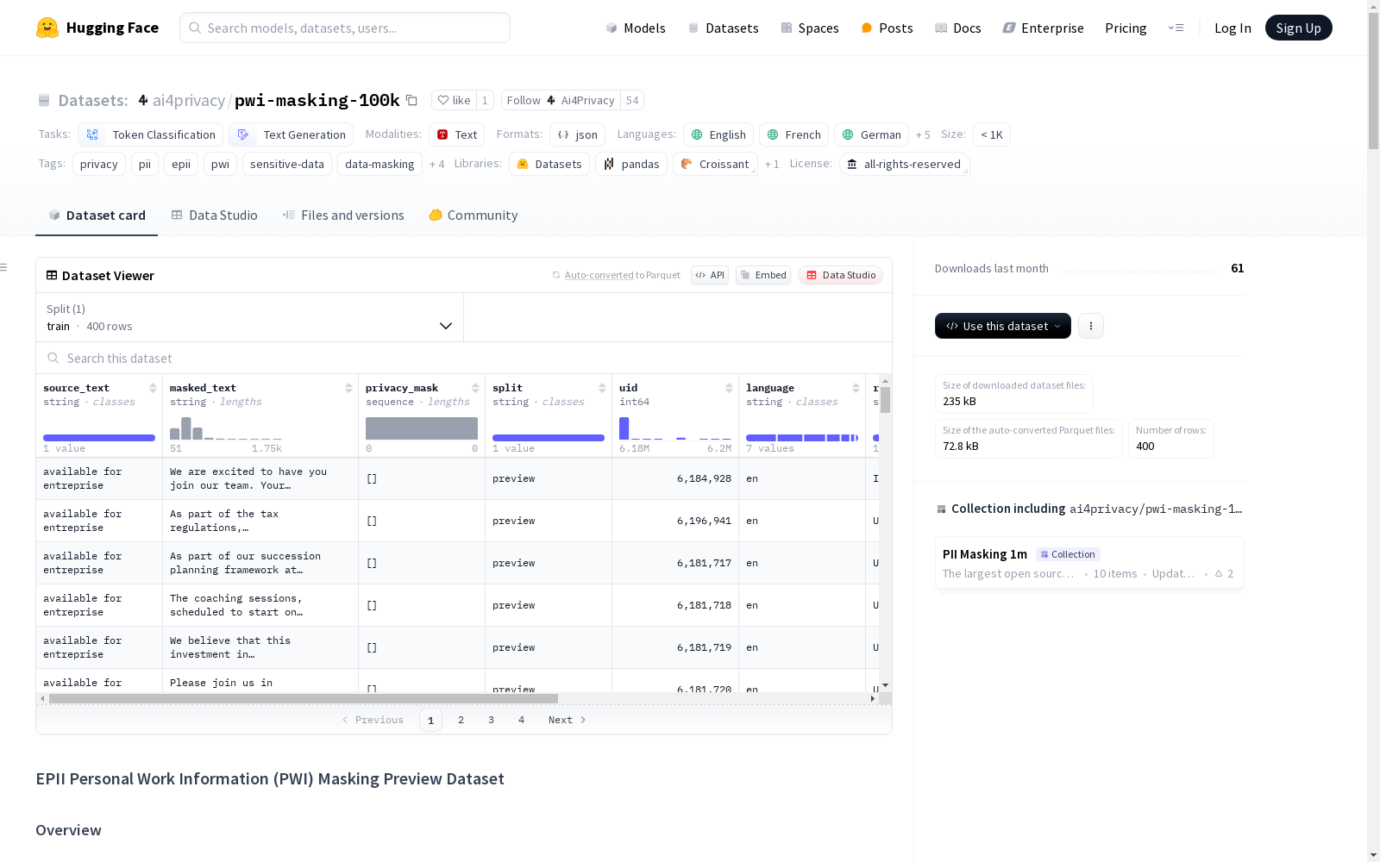Go to page 2 of dataset

point(461,720)
